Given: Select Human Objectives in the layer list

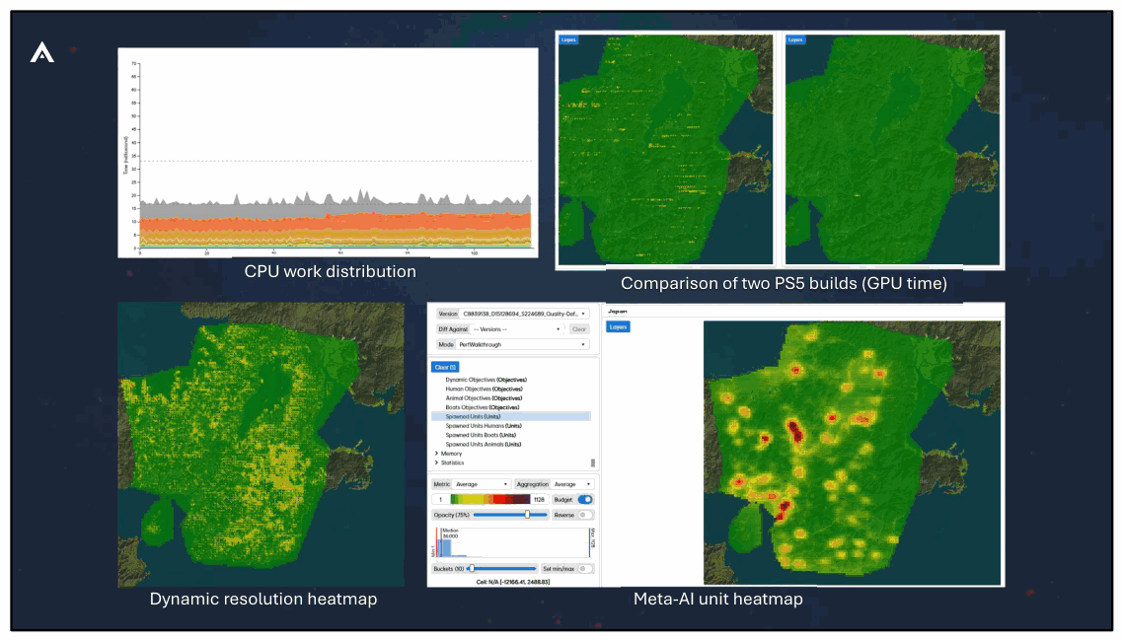Looking at the screenshot, I should (x=484, y=389).
